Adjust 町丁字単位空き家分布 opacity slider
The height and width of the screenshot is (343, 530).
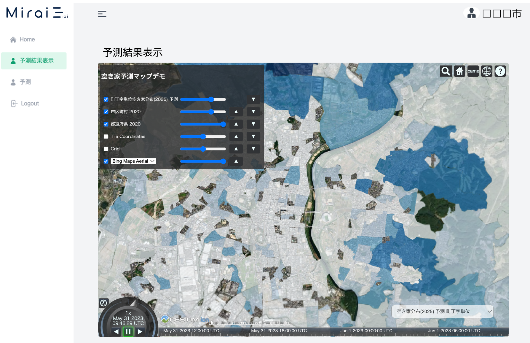[x=203, y=99]
